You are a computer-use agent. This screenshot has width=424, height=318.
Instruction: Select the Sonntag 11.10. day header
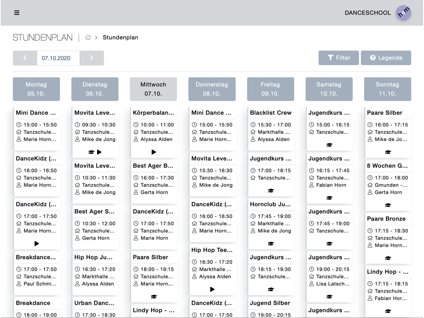tap(388, 89)
